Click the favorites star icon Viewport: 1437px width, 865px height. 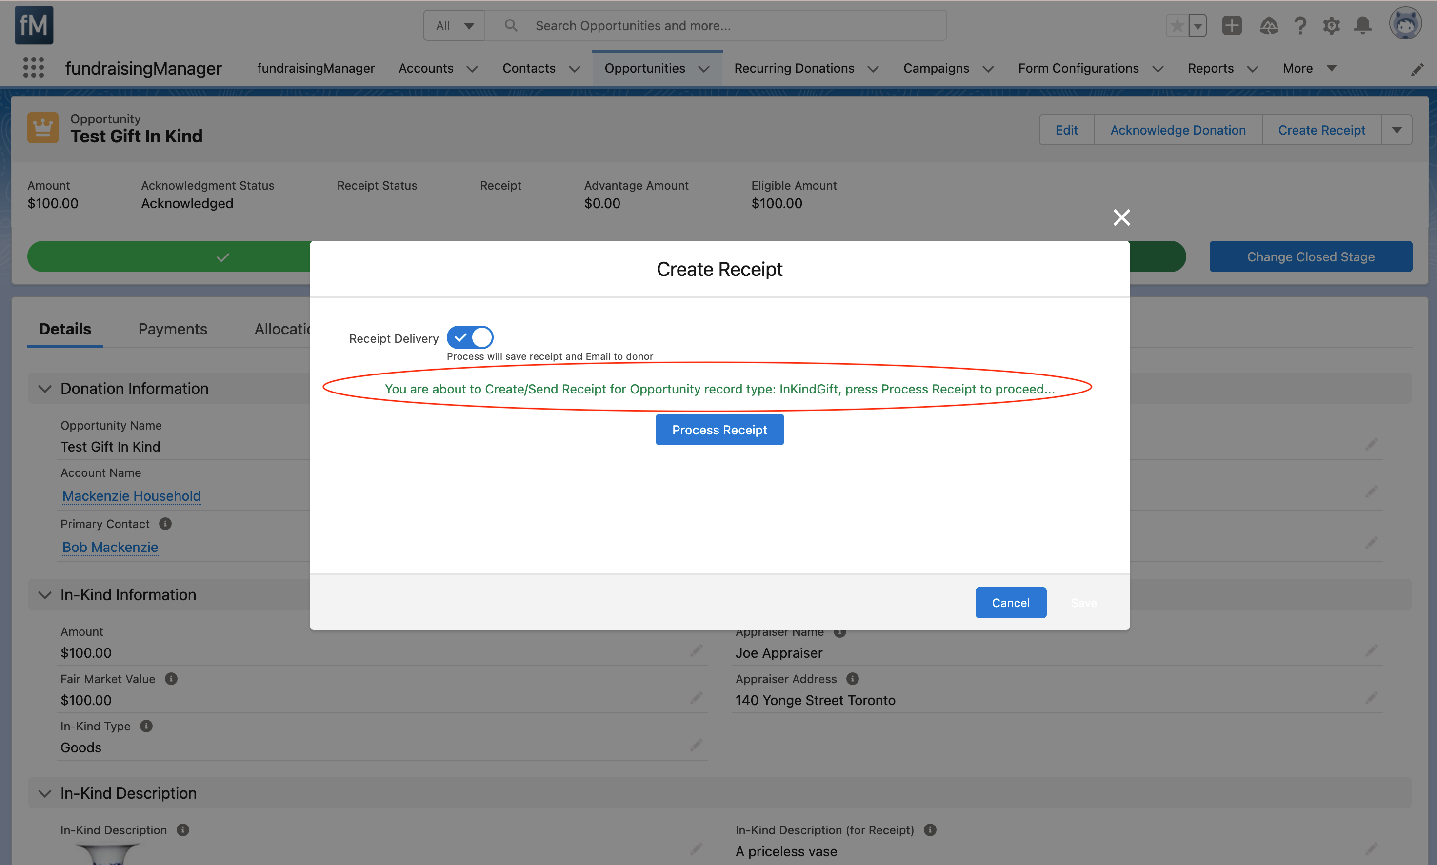(x=1177, y=26)
